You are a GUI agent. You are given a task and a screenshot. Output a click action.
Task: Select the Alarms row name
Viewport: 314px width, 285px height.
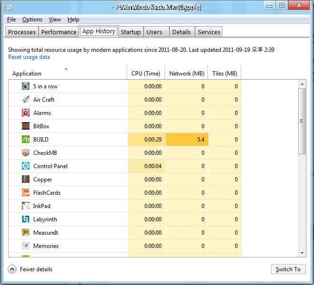[42, 113]
